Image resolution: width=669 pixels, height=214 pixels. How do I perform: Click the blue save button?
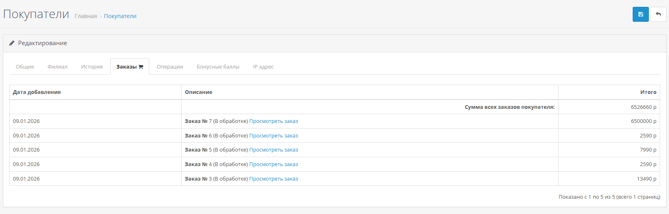pos(640,15)
